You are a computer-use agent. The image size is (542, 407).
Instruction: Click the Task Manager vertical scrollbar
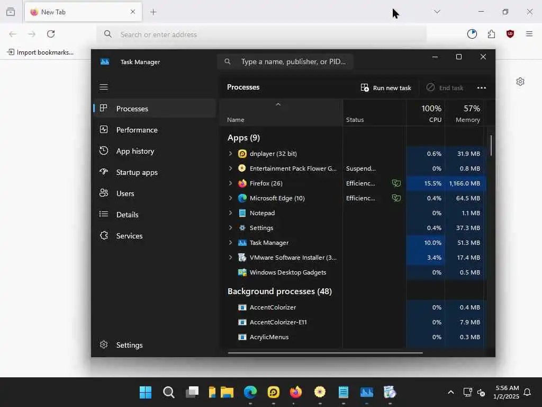[x=491, y=145]
